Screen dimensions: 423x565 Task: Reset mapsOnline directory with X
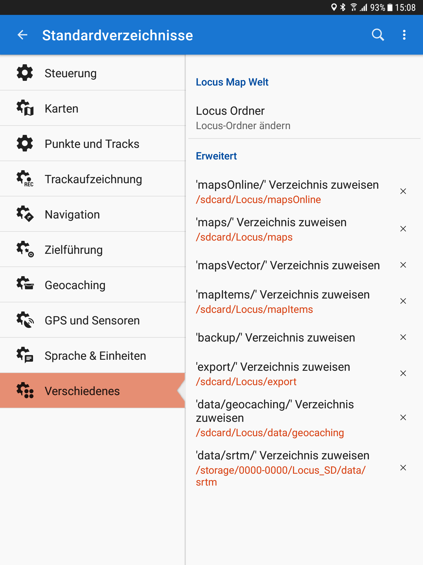[x=403, y=191]
